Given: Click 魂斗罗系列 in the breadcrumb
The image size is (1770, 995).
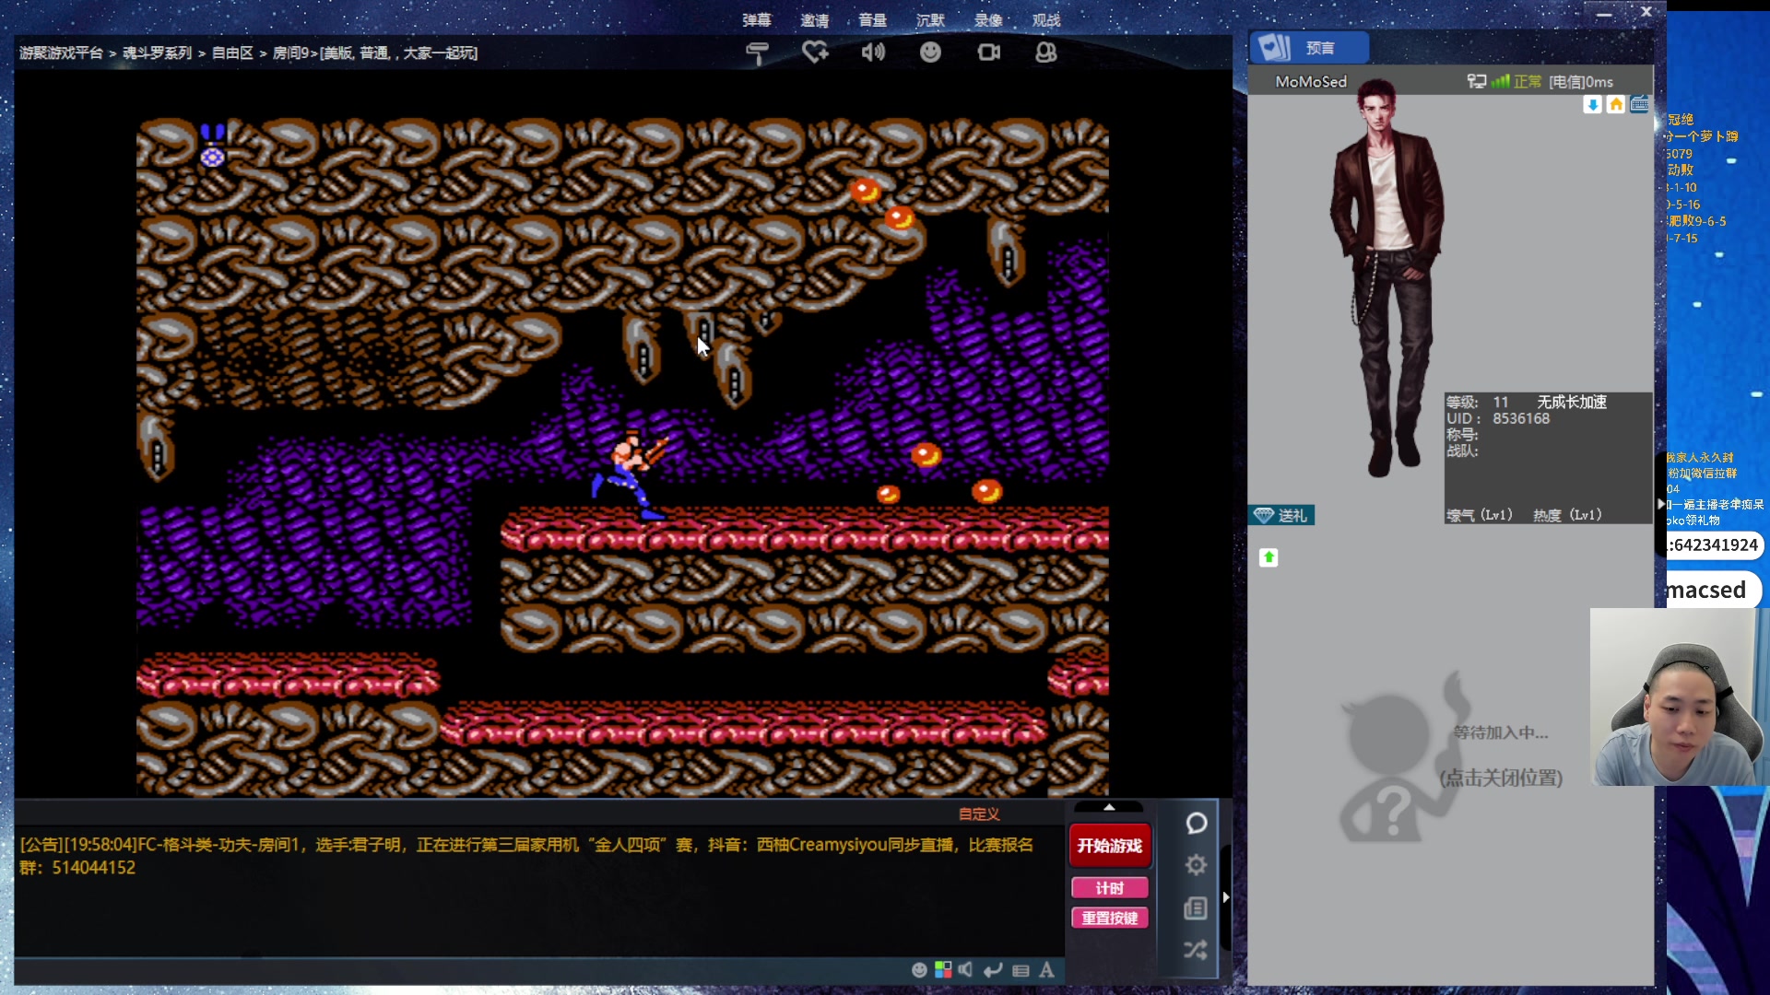Looking at the screenshot, I should (158, 53).
